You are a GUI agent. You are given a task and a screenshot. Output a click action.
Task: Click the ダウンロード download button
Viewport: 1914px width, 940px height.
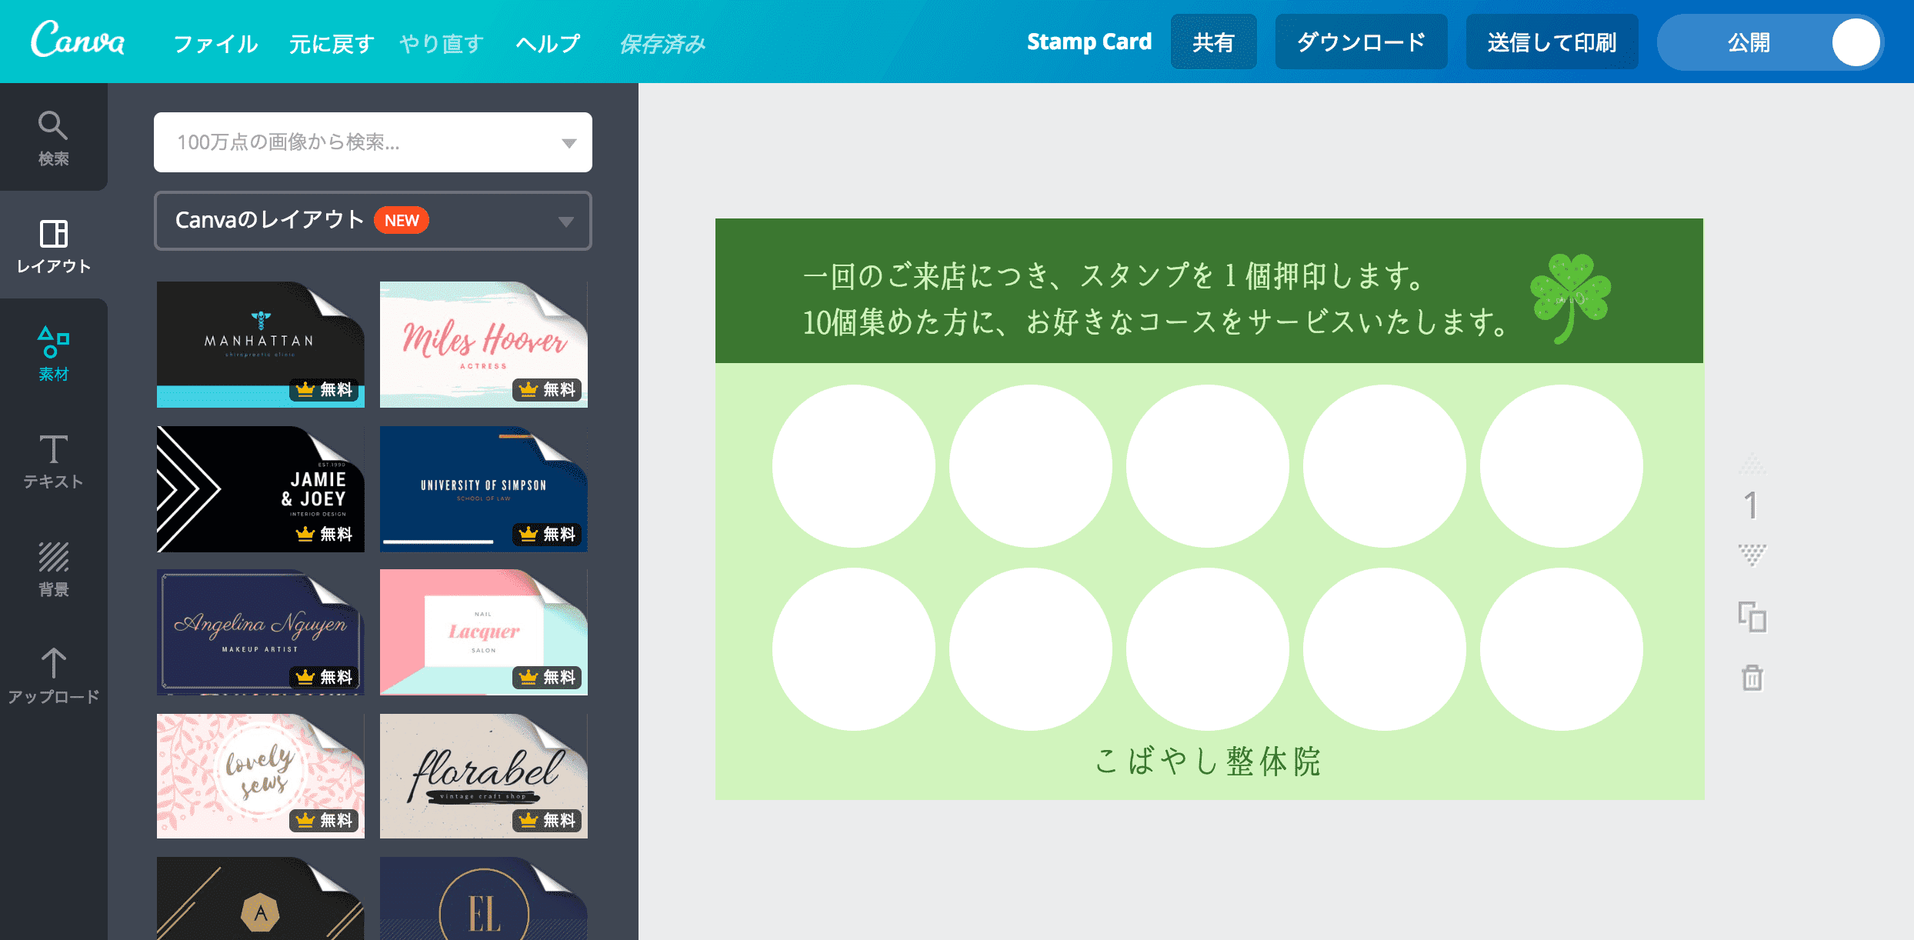[x=1362, y=42]
